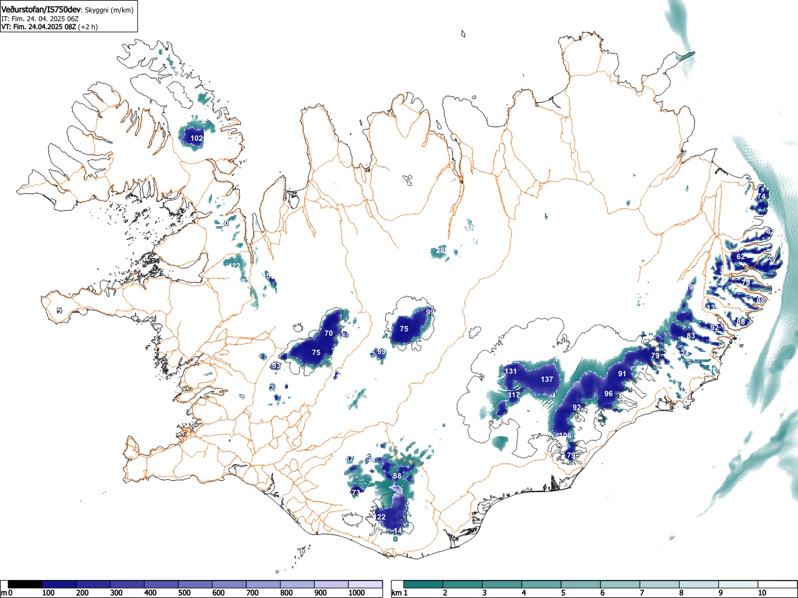Pick the 400–500 m legend swatch
This screenshot has height=598, width=798.
pos(161,584)
